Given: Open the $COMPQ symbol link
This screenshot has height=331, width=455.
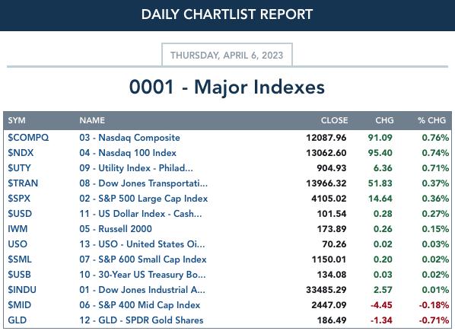Looking at the screenshot, I should pyautogui.click(x=28, y=138).
